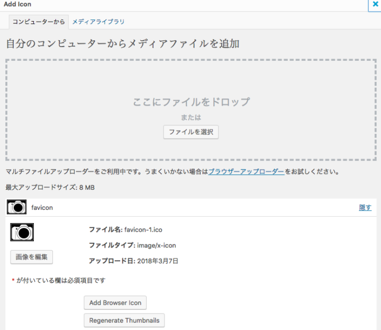This screenshot has width=381, height=330.
Task: Switch to the コンピューターから tab
Action: 39,22
